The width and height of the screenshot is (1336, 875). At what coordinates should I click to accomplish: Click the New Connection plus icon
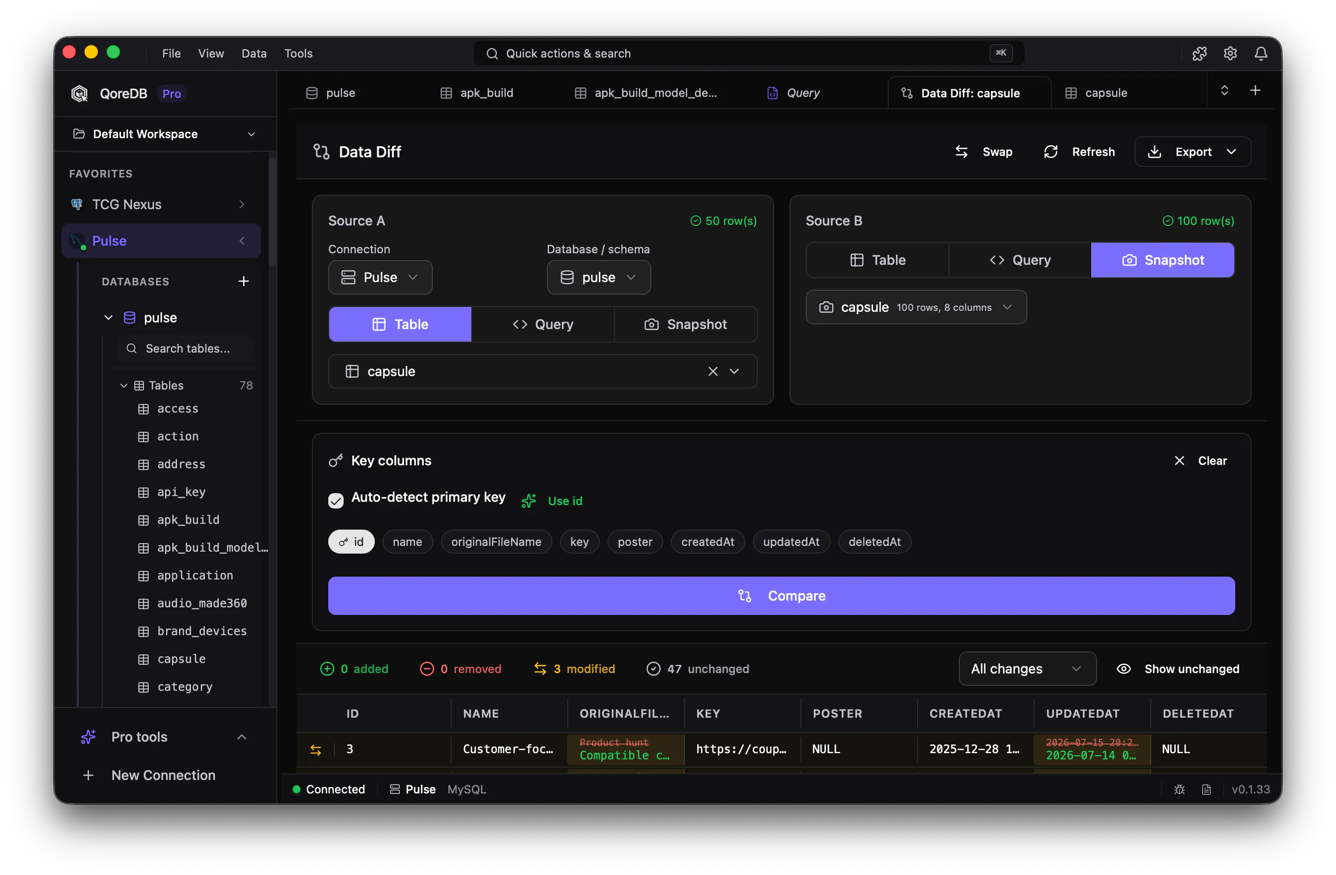[x=88, y=775]
